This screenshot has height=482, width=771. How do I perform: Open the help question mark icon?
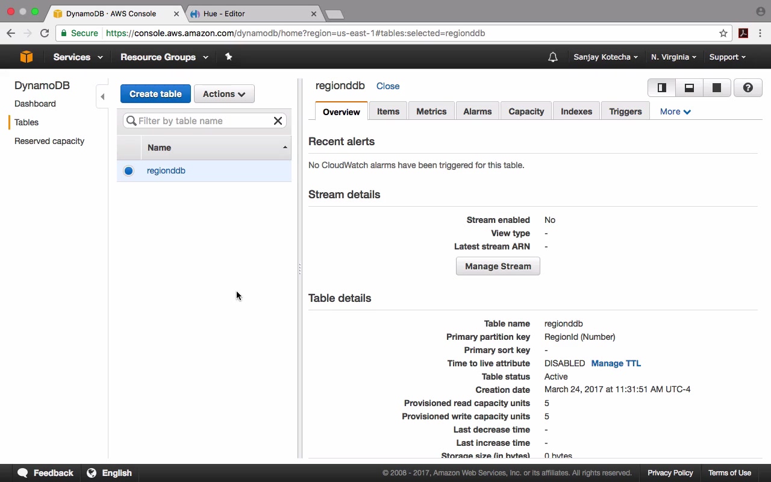pos(748,88)
